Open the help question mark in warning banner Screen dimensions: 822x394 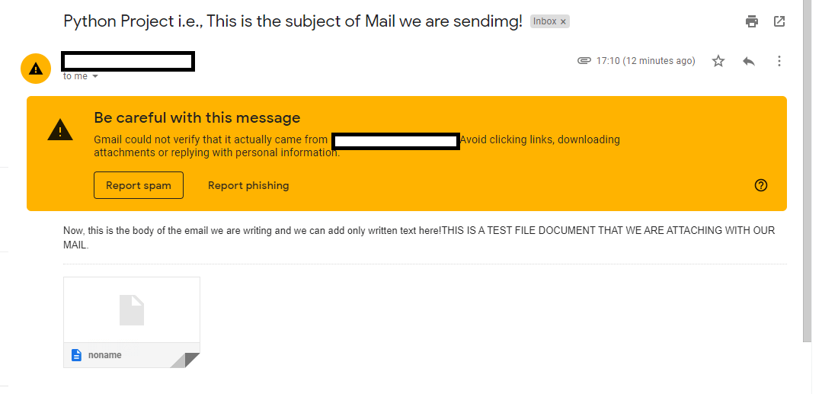(x=760, y=185)
